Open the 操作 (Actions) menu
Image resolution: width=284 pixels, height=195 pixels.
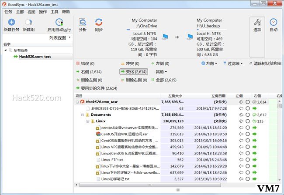(x=43, y=12)
